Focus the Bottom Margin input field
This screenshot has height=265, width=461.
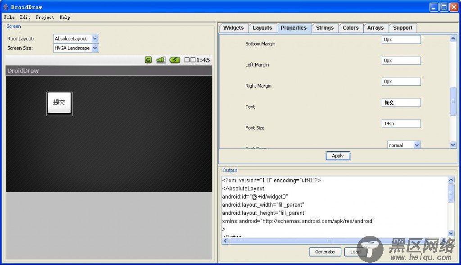(x=401, y=40)
